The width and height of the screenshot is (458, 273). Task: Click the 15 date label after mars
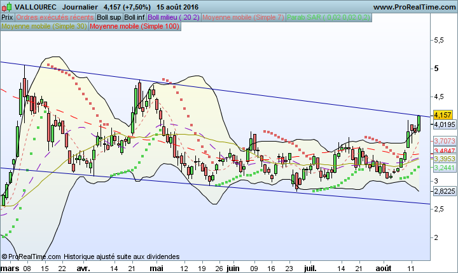tap(45, 269)
